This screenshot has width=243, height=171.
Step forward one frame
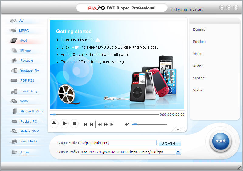111,125
